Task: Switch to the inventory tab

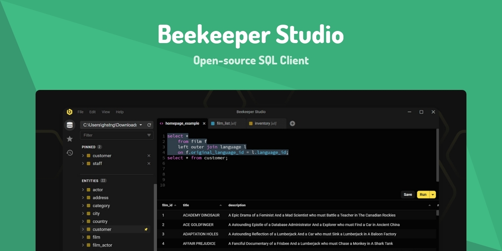Action: pos(265,123)
